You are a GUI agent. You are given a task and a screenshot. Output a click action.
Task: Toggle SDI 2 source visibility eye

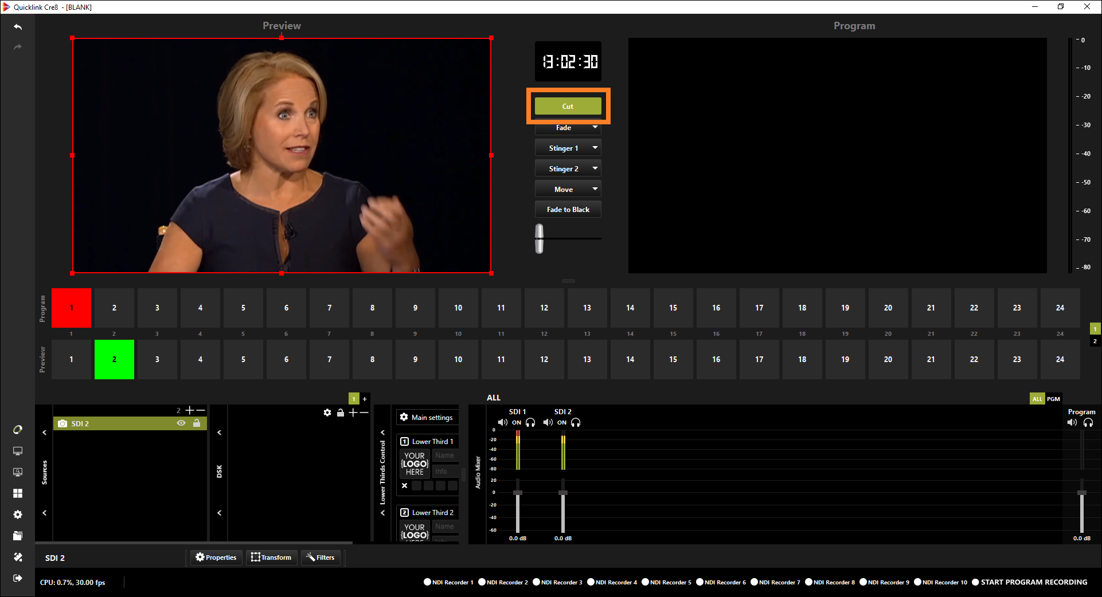[x=181, y=423]
